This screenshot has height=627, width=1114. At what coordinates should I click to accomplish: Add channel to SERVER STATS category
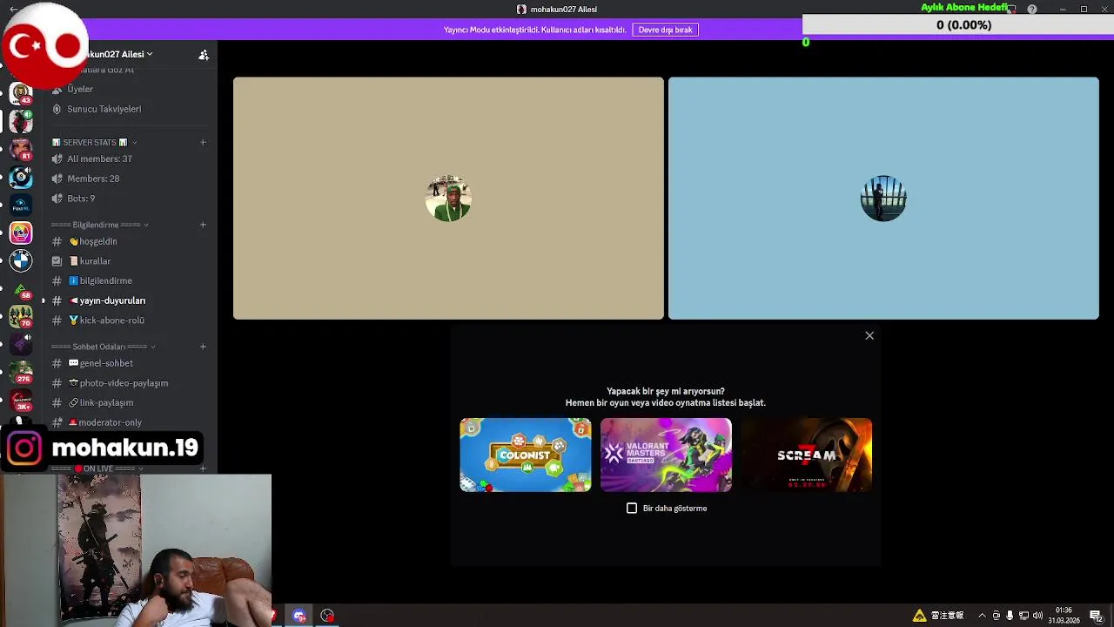click(x=203, y=142)
